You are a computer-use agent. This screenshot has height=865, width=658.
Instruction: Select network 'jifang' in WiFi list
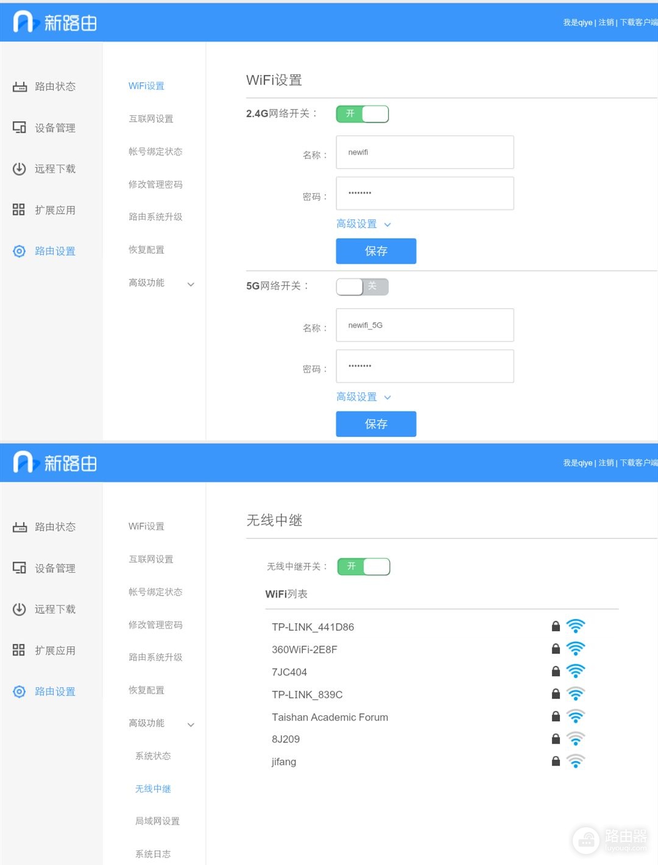coord(284,762)
